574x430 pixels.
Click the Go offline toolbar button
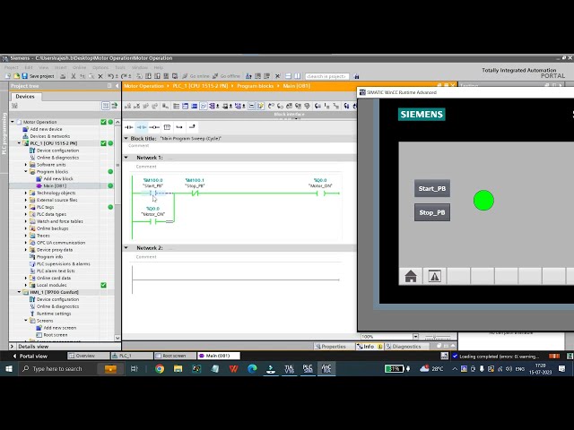pyautogui.click(x=226, y=76)
